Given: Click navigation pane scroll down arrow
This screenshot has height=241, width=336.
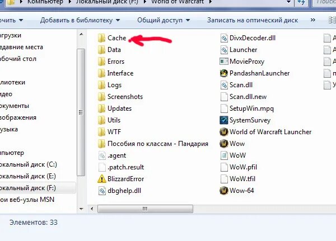Looking at the screenshot, I should pyautogui.click(x=81, y=209).
